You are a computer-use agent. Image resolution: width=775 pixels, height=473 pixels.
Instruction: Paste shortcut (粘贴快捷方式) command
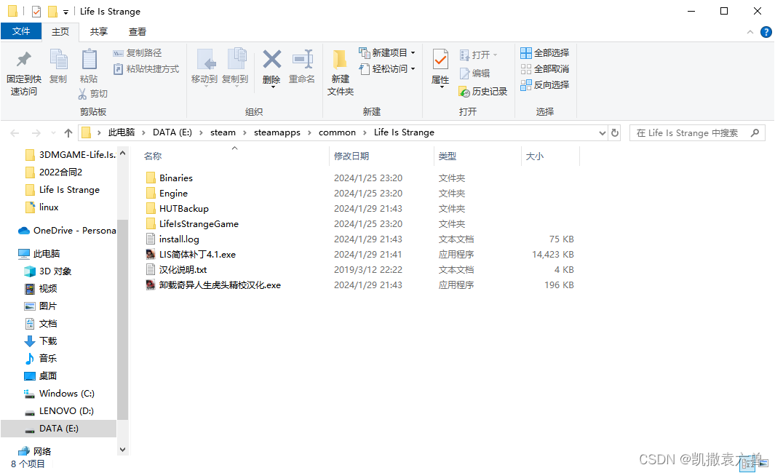point(146,69)
